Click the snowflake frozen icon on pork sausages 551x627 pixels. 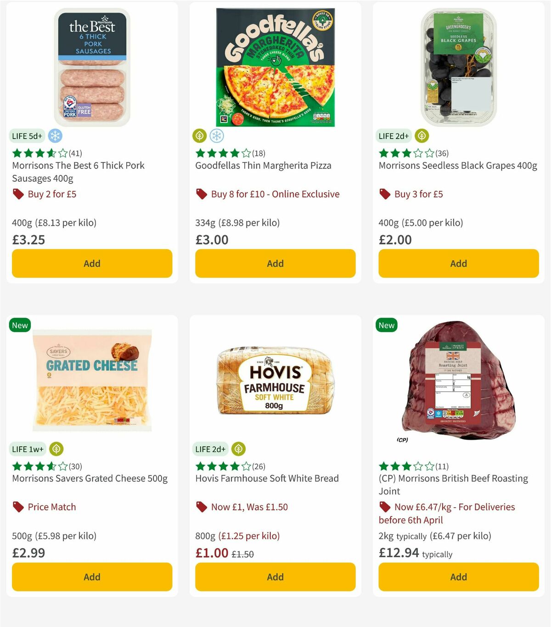click(55, 136)
